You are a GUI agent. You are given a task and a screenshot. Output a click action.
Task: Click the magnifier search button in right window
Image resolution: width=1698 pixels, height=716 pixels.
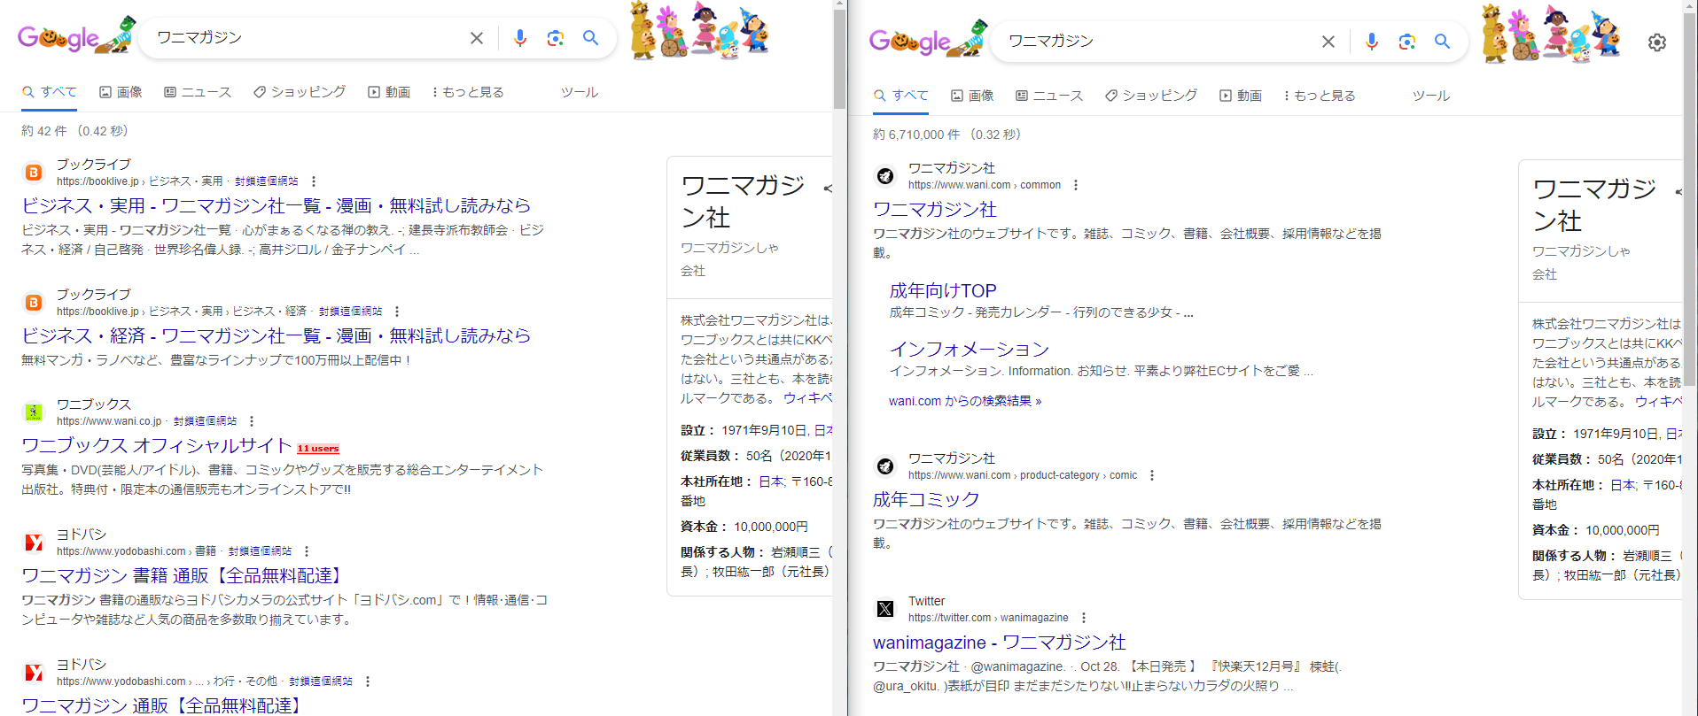(x=1443, y=42)
